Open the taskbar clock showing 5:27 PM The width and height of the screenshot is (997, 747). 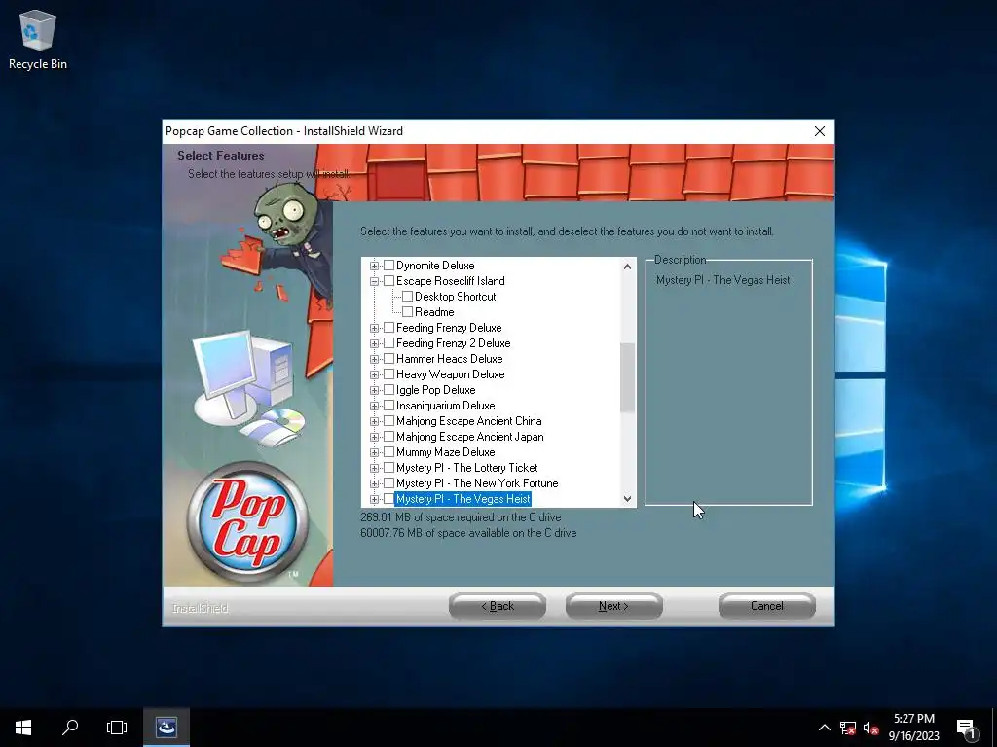913,728
